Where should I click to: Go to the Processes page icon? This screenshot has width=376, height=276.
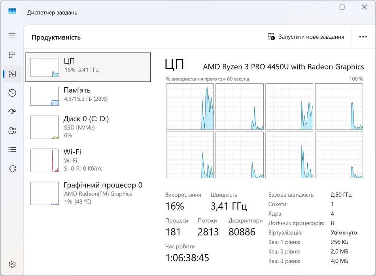click(x=12, y=55)
